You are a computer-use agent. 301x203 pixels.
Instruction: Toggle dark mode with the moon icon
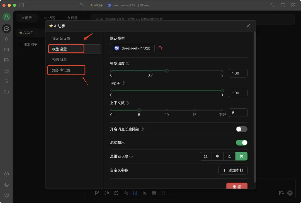pyautogui.click(x=6, y=184)
